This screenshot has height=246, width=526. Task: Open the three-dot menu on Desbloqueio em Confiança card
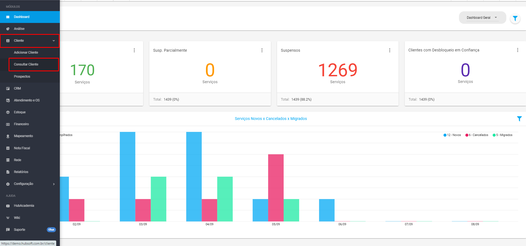point(517,50)
